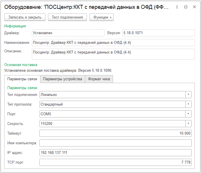The height and width of the screenshot is (173, 201).
Task: Expand 'Тип протокола' dropdown arrow
Action: (188, 104)
